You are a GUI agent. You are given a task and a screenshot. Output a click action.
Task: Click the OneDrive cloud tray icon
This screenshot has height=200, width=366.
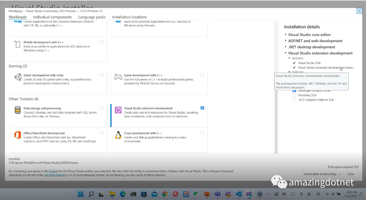[x=284, y=194]
